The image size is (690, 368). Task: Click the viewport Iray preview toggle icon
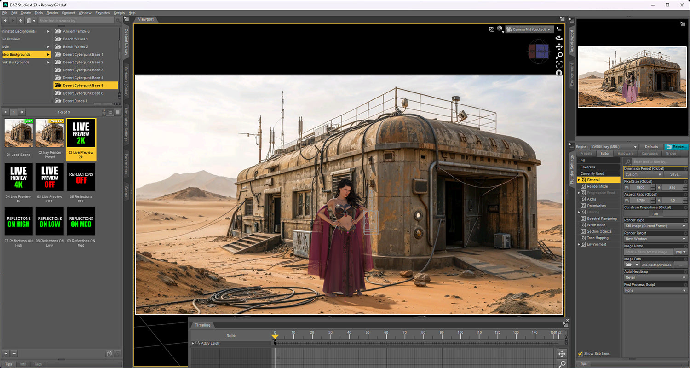click(x=491, y=29)
